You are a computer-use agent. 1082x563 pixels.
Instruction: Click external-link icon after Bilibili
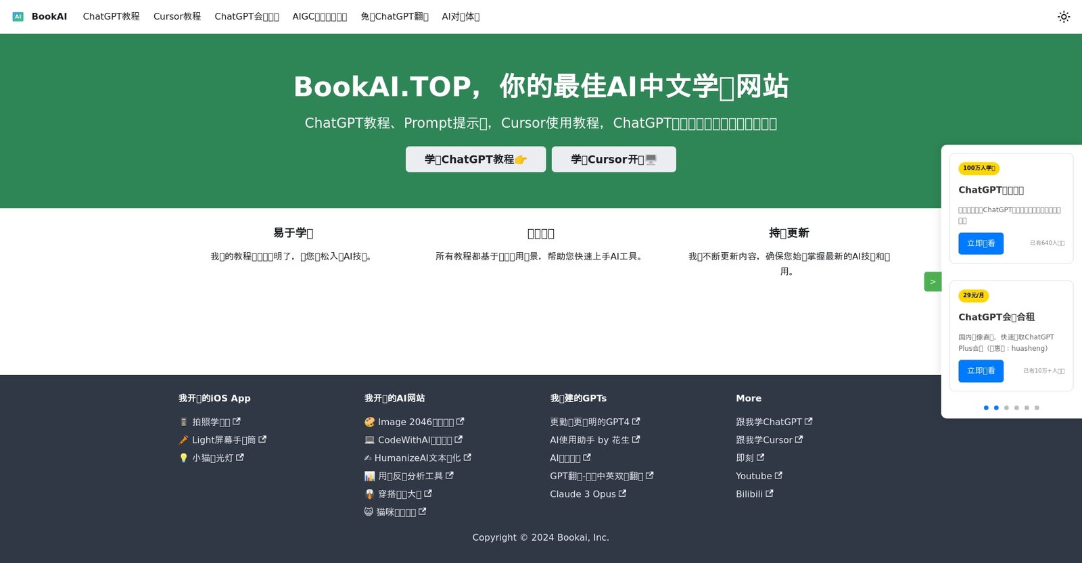770,494
